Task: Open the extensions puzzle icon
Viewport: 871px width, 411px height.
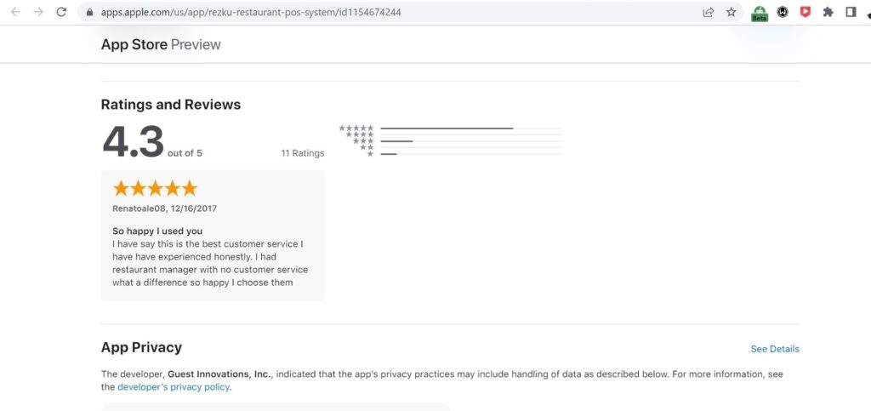Action: click(828, 12)
